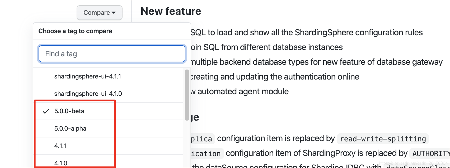Click the authentication online feature line

pyautogui.click(x=275, y=77)
